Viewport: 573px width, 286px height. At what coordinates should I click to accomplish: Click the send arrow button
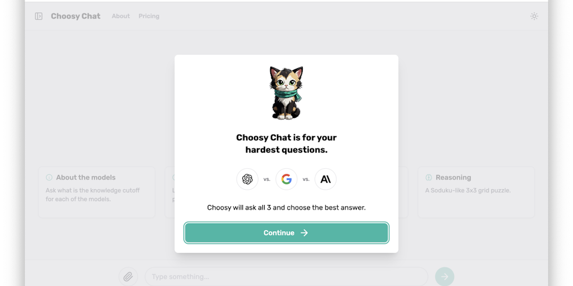point(445,277)
